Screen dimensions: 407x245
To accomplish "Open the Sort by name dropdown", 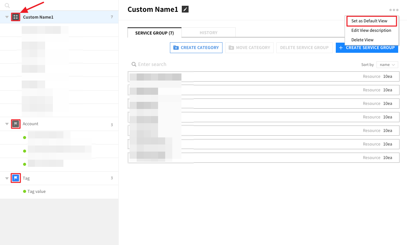I will point(387,65).
